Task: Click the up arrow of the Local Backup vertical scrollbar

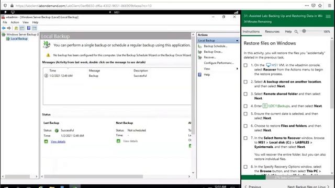Action: 193,34
